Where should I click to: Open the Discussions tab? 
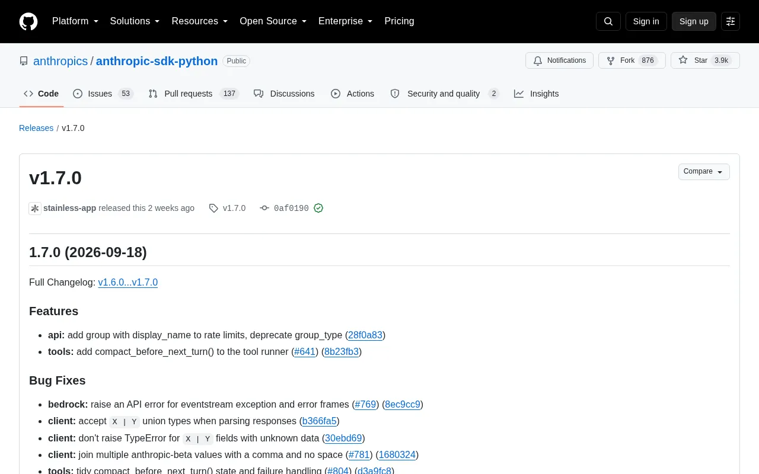click(x=284, y=94)
